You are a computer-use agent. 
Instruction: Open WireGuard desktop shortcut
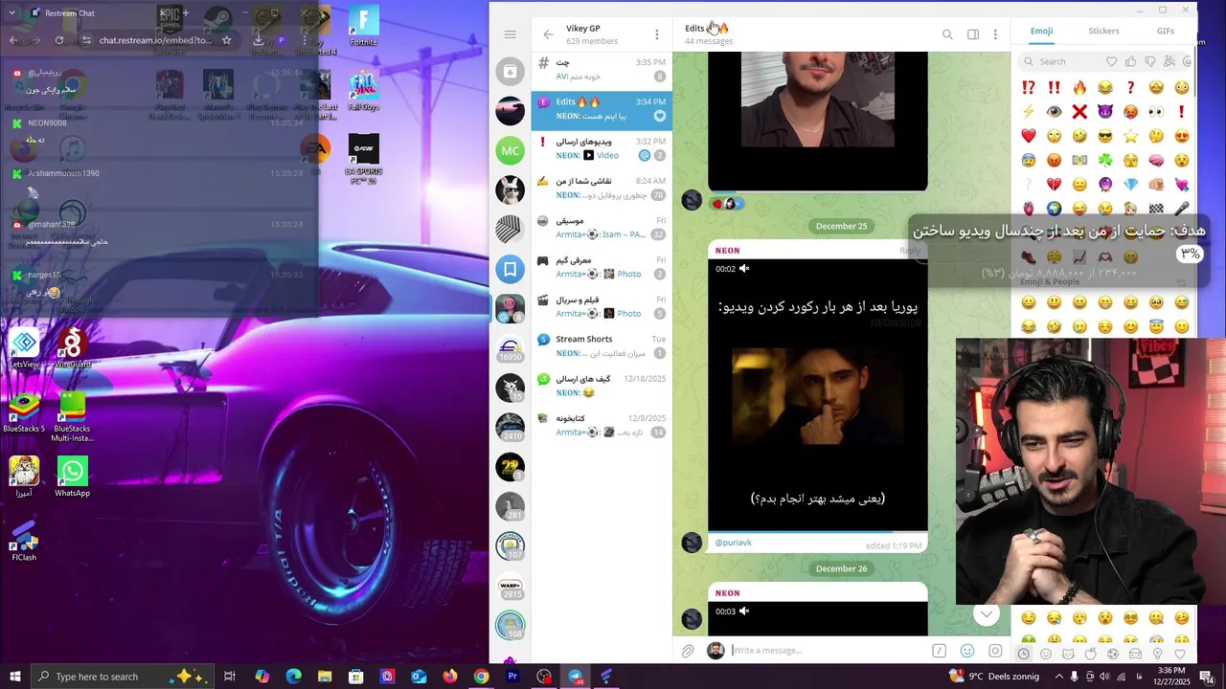72,349
